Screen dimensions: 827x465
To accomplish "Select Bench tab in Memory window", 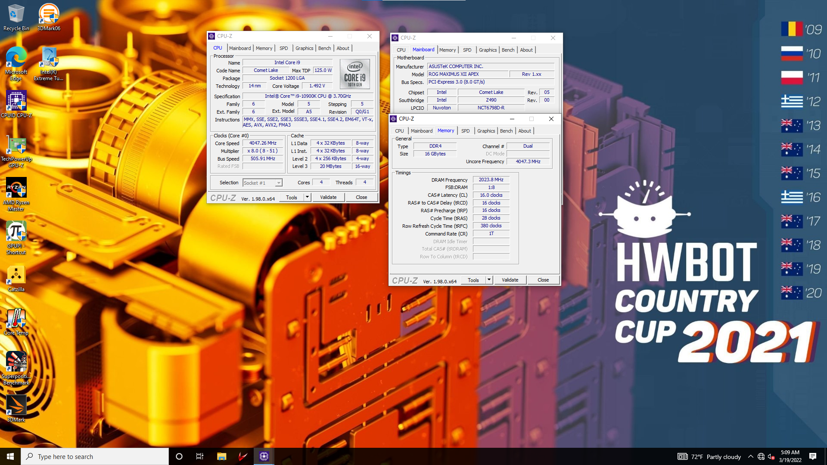I will pos(507,131).
